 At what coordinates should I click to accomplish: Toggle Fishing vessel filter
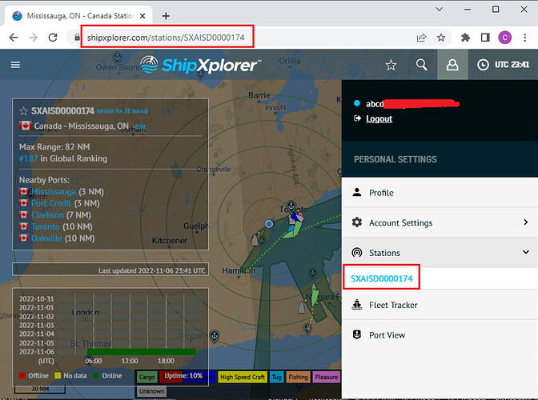point(298,377)
